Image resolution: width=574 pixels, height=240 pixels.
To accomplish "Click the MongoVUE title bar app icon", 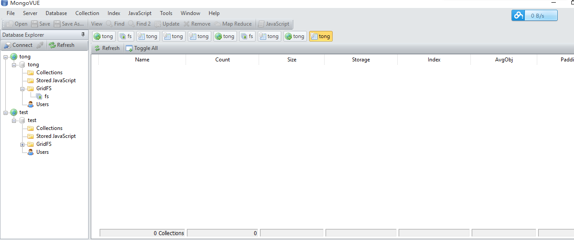I will click(4, 3).
